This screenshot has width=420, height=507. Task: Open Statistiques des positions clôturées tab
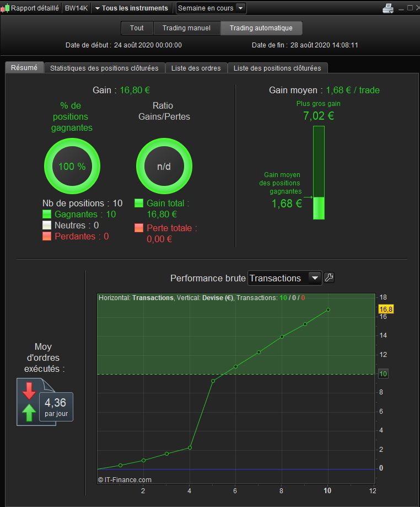click(x=104, y=68)
